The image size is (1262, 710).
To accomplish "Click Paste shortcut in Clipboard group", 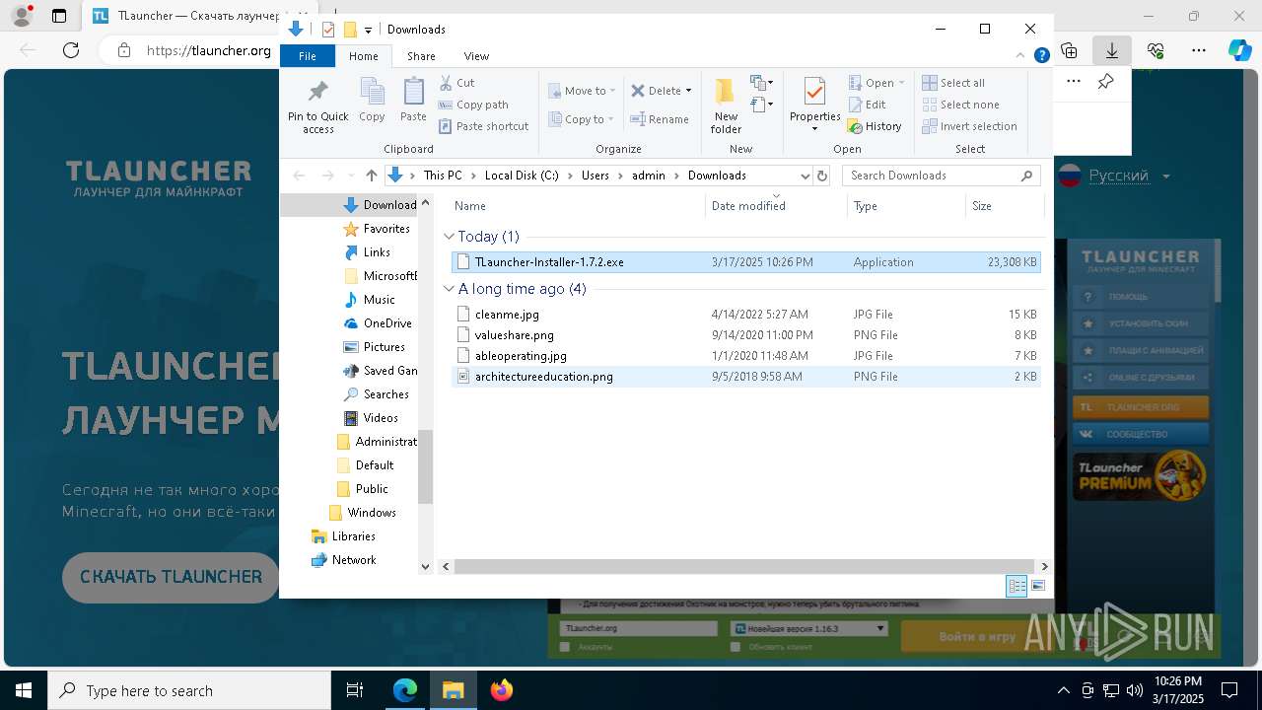I will (x=483, y=126).
